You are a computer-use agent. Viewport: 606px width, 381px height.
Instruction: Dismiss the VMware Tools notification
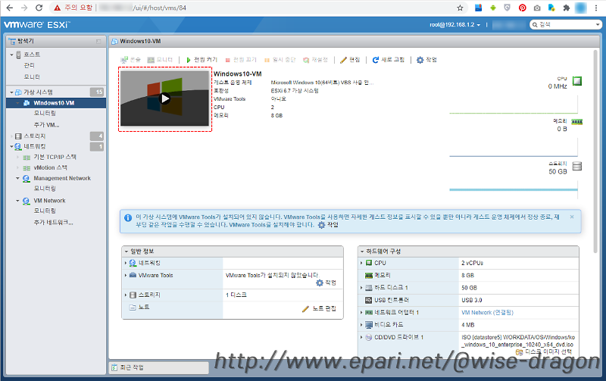click(572, 217)
